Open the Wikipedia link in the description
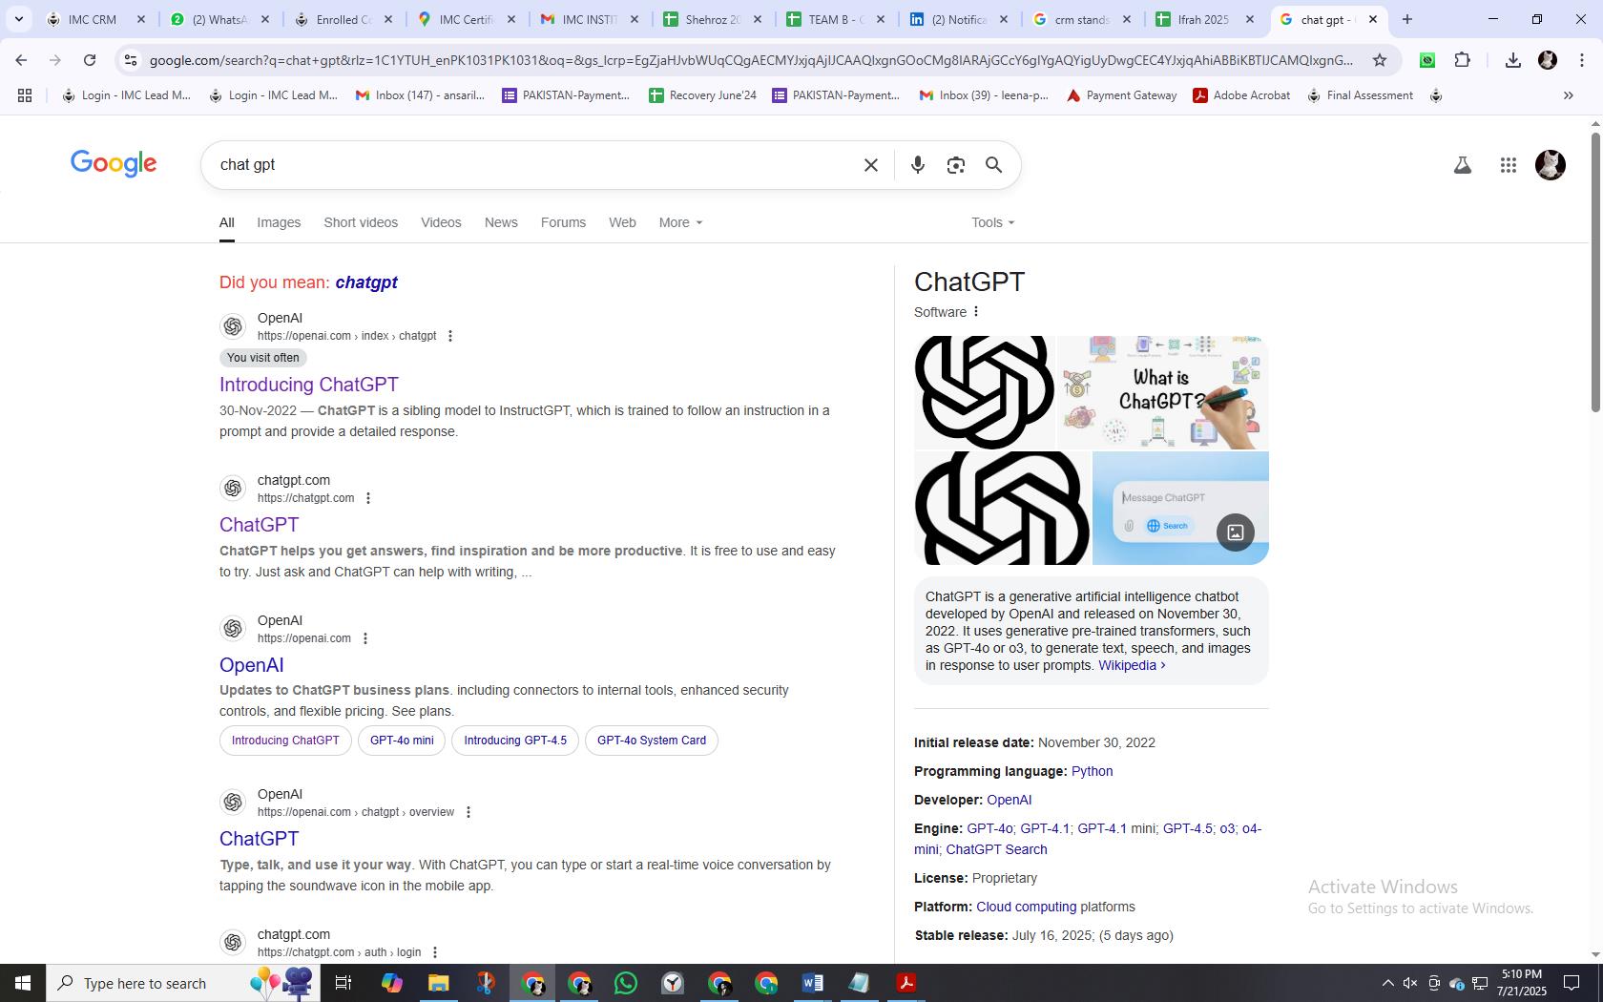 tap(1132, 665)
